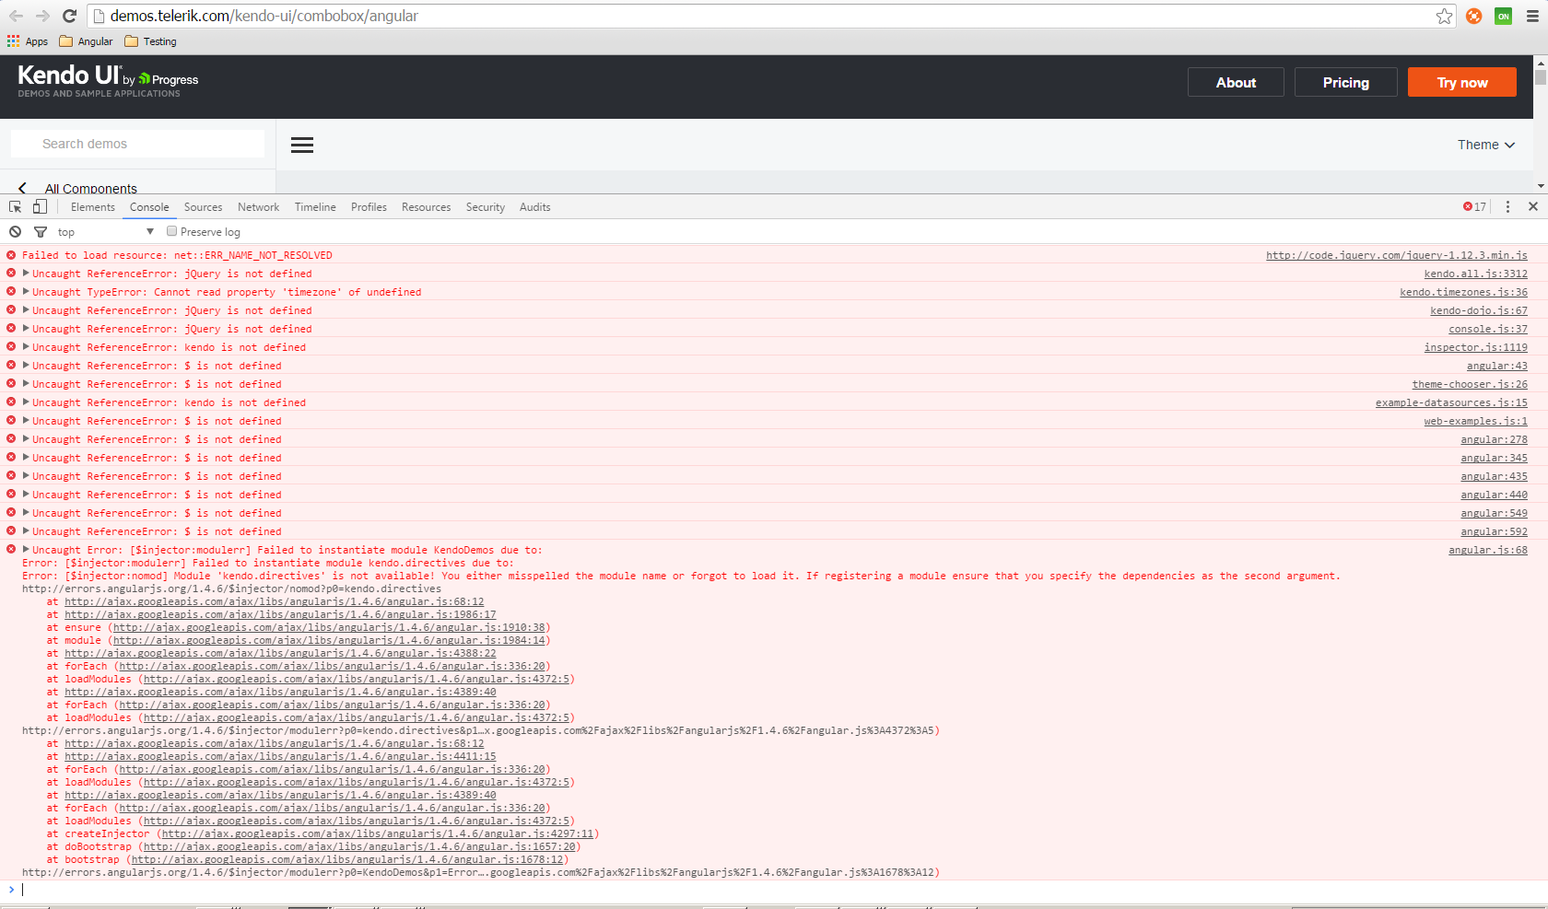Screen dimensions: 1548x909
Task: Go back using the browser back arrow
Action: pos(16,16)
